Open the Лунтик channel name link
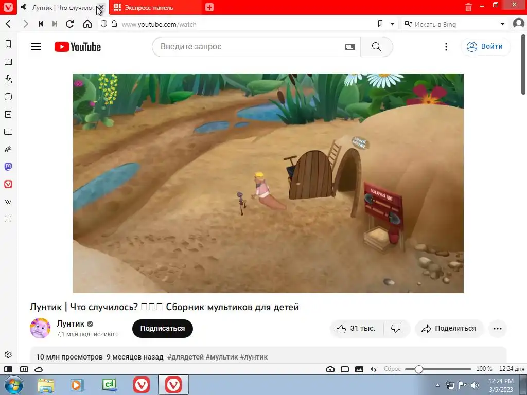The image size is (527, 395). 71,324
